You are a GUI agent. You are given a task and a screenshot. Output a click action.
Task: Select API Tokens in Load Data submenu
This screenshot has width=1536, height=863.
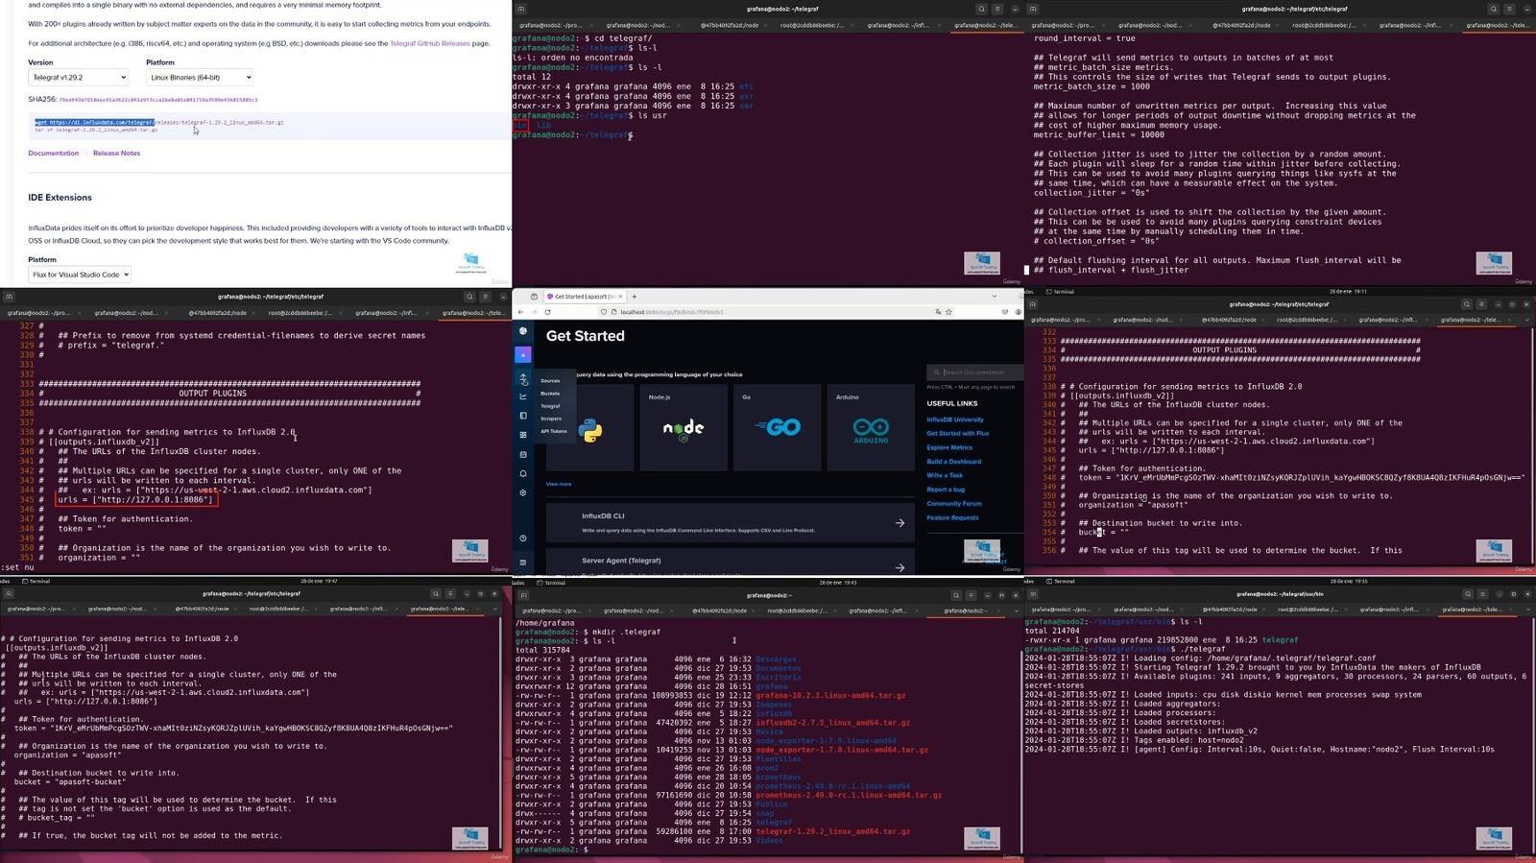click(x=554, y=431)
